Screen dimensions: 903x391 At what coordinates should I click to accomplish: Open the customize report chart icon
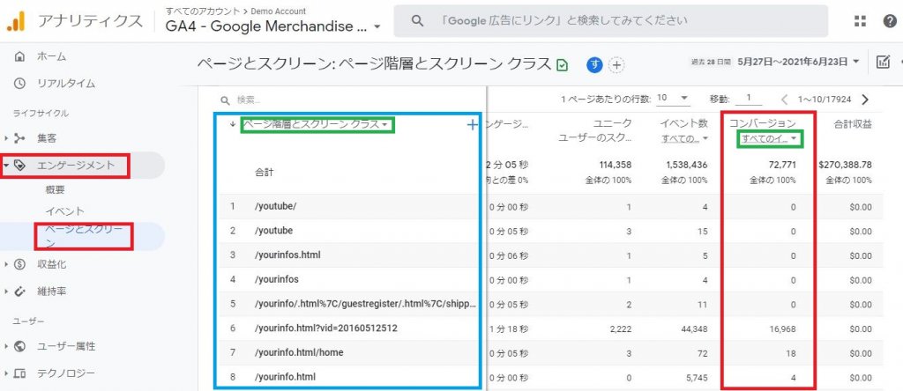point(882,62)
